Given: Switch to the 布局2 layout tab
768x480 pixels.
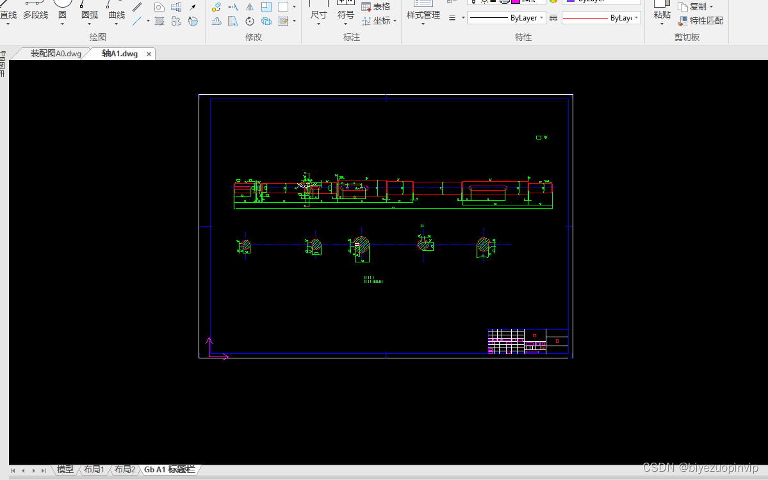Looking at the screenshot, I should (124, 470).
